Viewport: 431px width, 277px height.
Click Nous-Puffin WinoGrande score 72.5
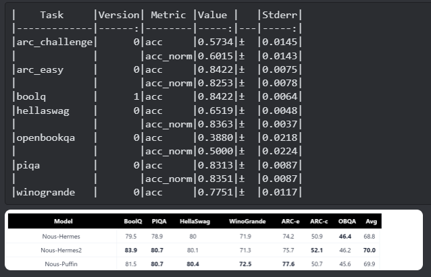[245, 264]
